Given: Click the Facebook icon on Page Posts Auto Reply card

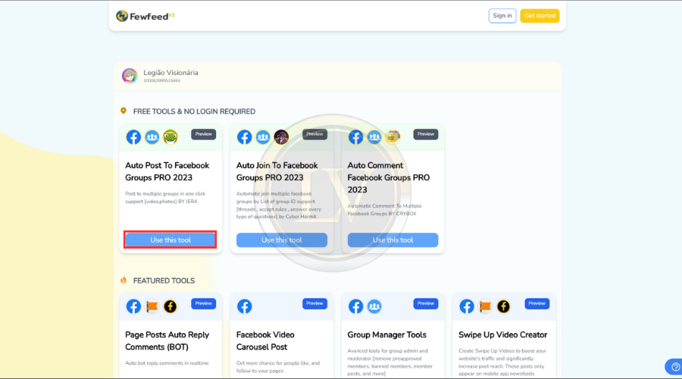Looking at the screenshot, I should [x=133, y=306].
